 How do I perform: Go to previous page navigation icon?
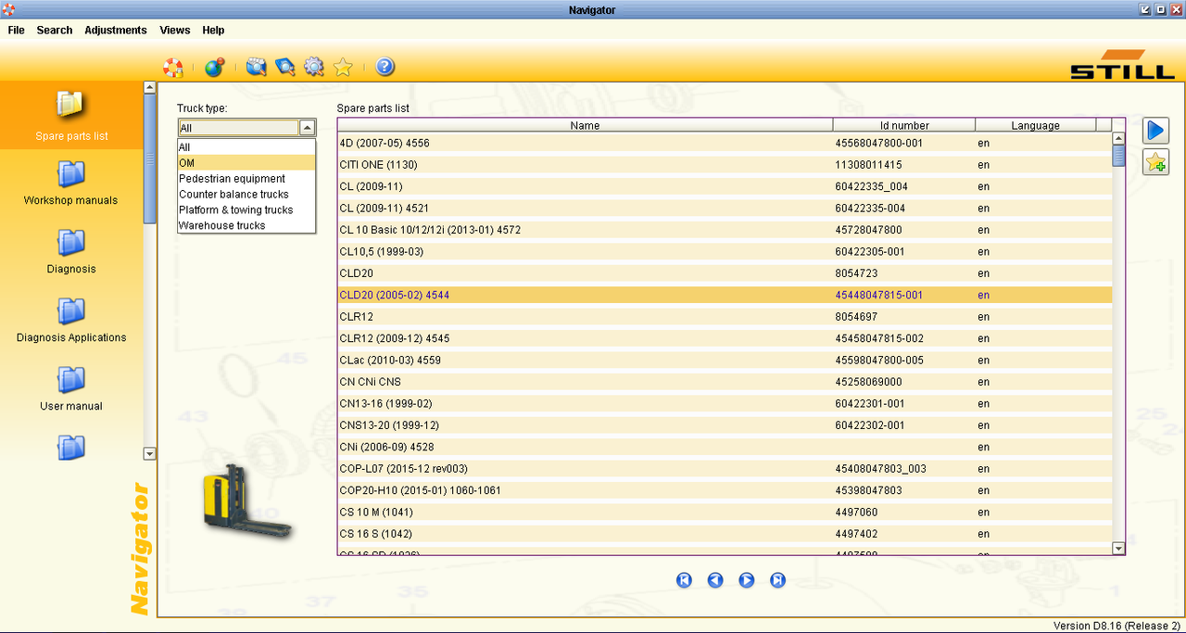(x=715, y=580)
